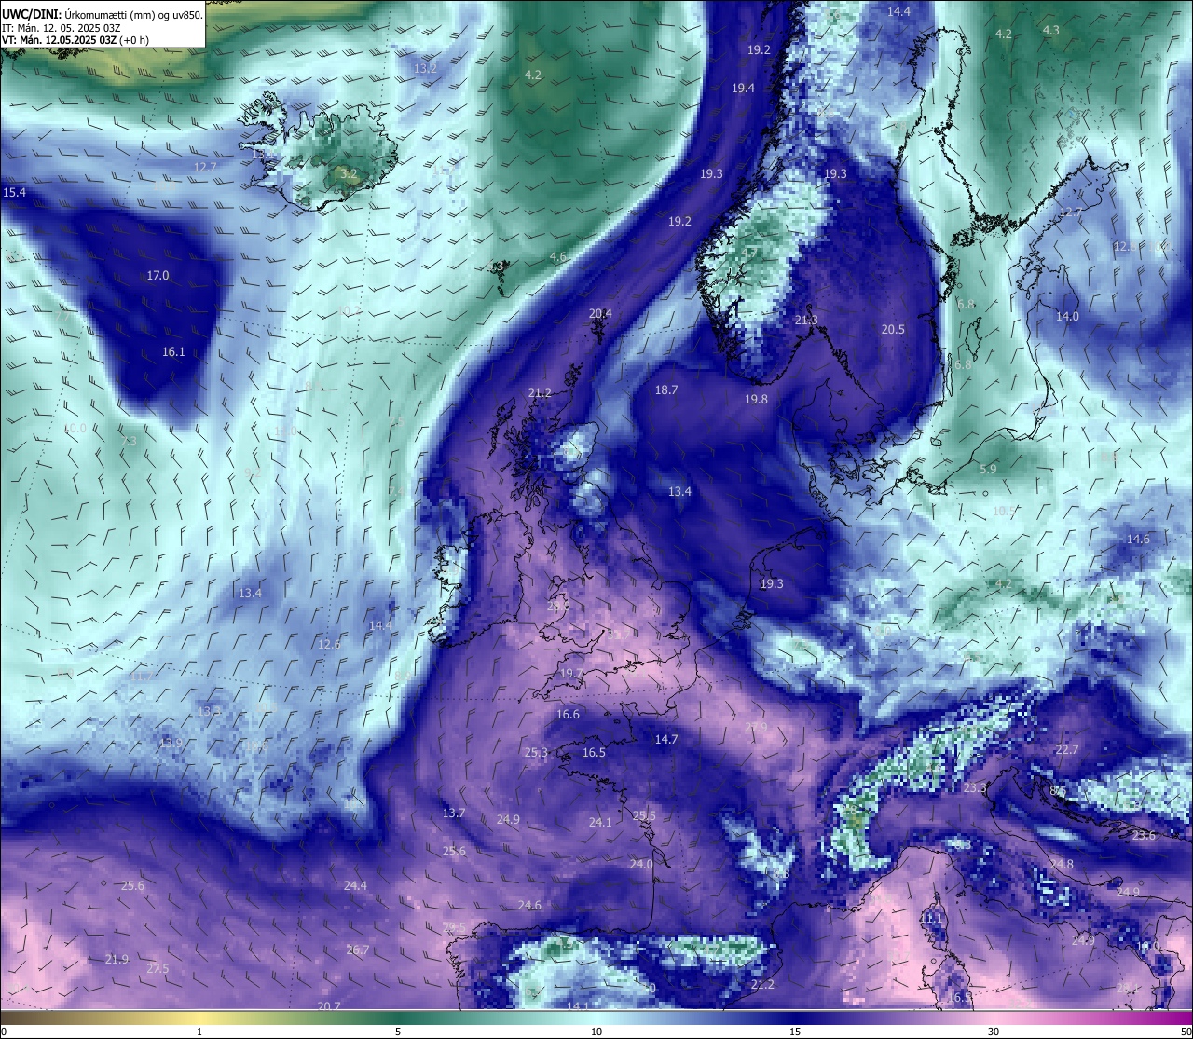The height and width of the screenshot is (1039, 1193).
Task: Click the 20.4 value north of Scotland
Action: pyautogui.click(x=600, y=314)
